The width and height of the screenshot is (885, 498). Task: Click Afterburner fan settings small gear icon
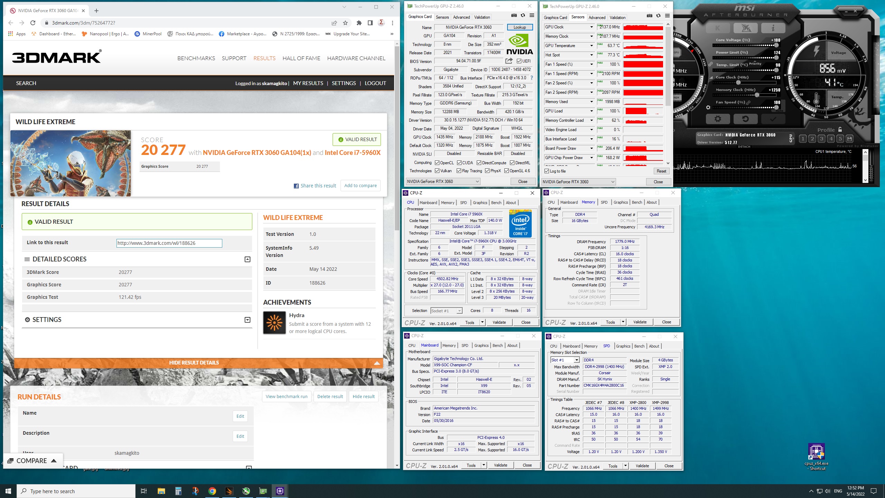(708, 108)
